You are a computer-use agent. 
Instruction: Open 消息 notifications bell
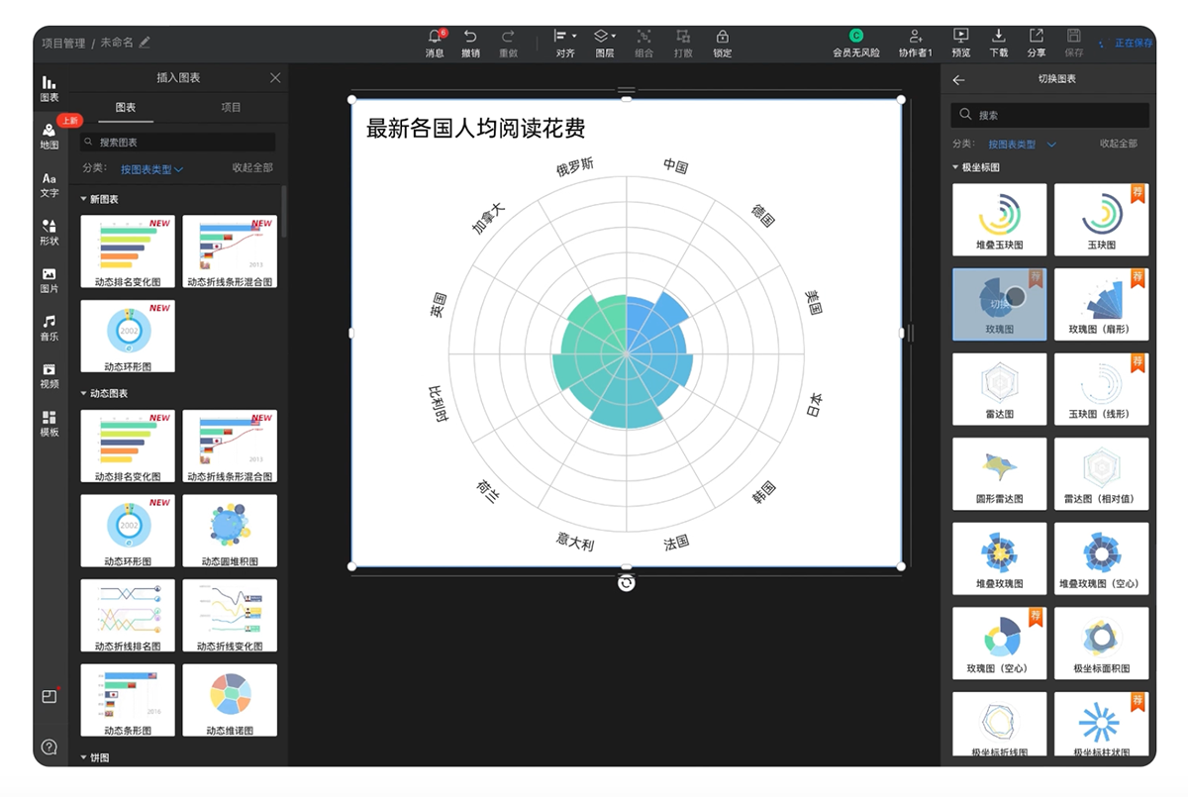(435, 43)
